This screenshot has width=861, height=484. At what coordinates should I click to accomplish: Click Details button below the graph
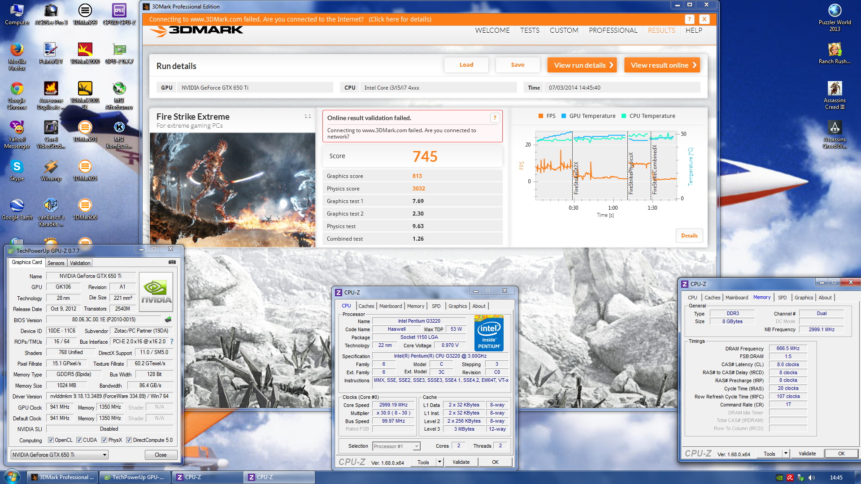point(689,236)
